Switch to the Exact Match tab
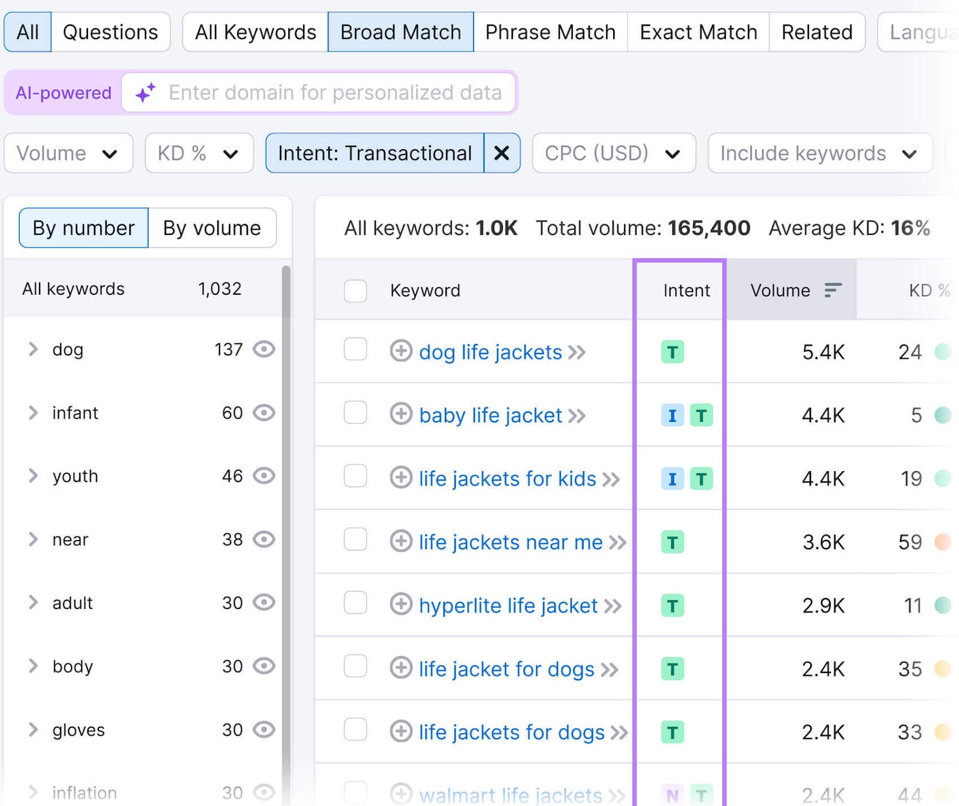This screenshot has width=959, height=806. (x=698, y=32)
